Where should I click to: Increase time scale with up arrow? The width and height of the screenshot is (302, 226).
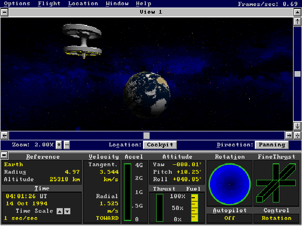click(x=59, y=211)
